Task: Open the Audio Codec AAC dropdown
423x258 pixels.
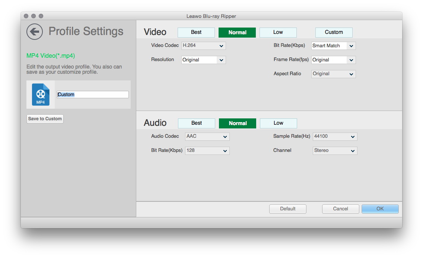Action: 207,137
